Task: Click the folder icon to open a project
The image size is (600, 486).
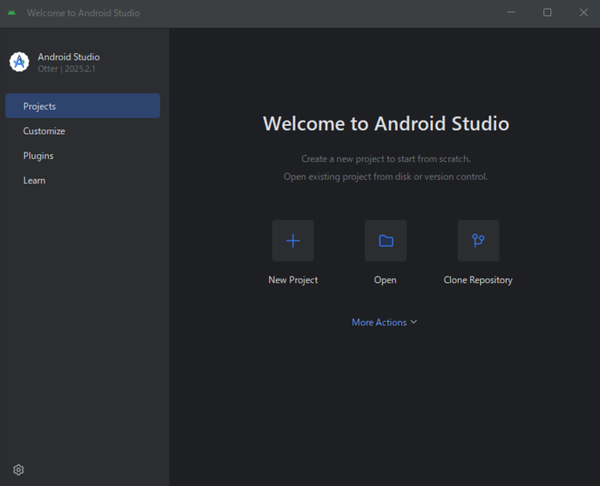Action: [x=386, y=240]
